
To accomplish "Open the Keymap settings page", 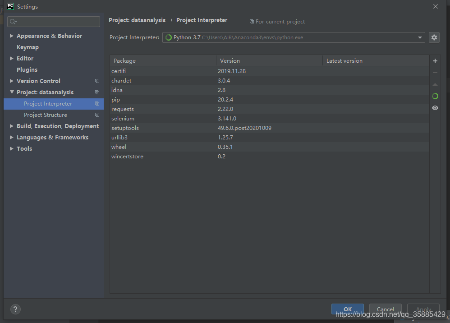I will point(28,47).
